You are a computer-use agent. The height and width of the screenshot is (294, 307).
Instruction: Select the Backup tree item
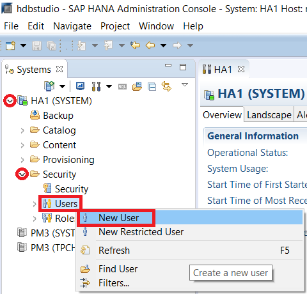coord(58,116)
